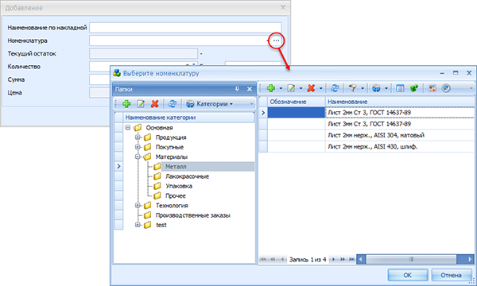Click the Текущий остаток field

[x=144, y=53]
